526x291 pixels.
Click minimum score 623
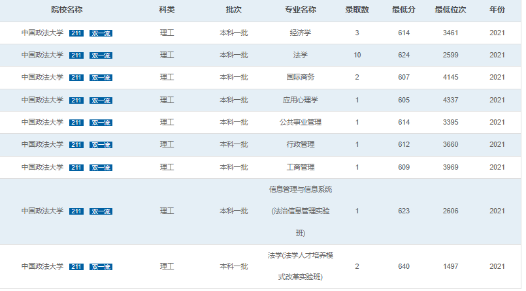pos(404,211)
